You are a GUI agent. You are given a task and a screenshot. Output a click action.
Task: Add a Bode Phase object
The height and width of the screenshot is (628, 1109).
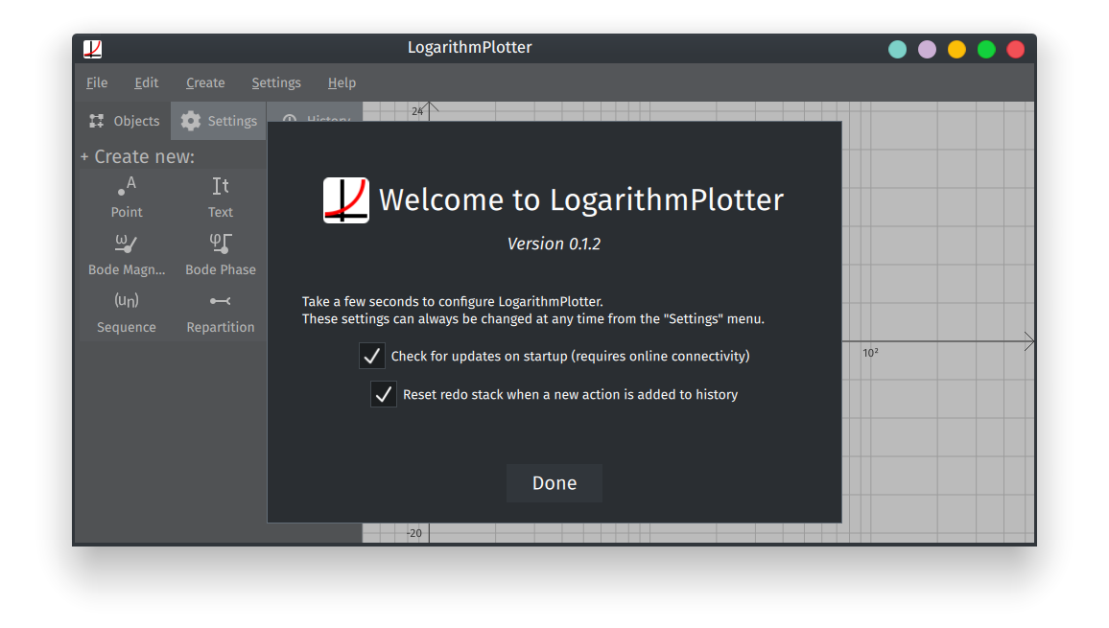[x=220, y=255]
